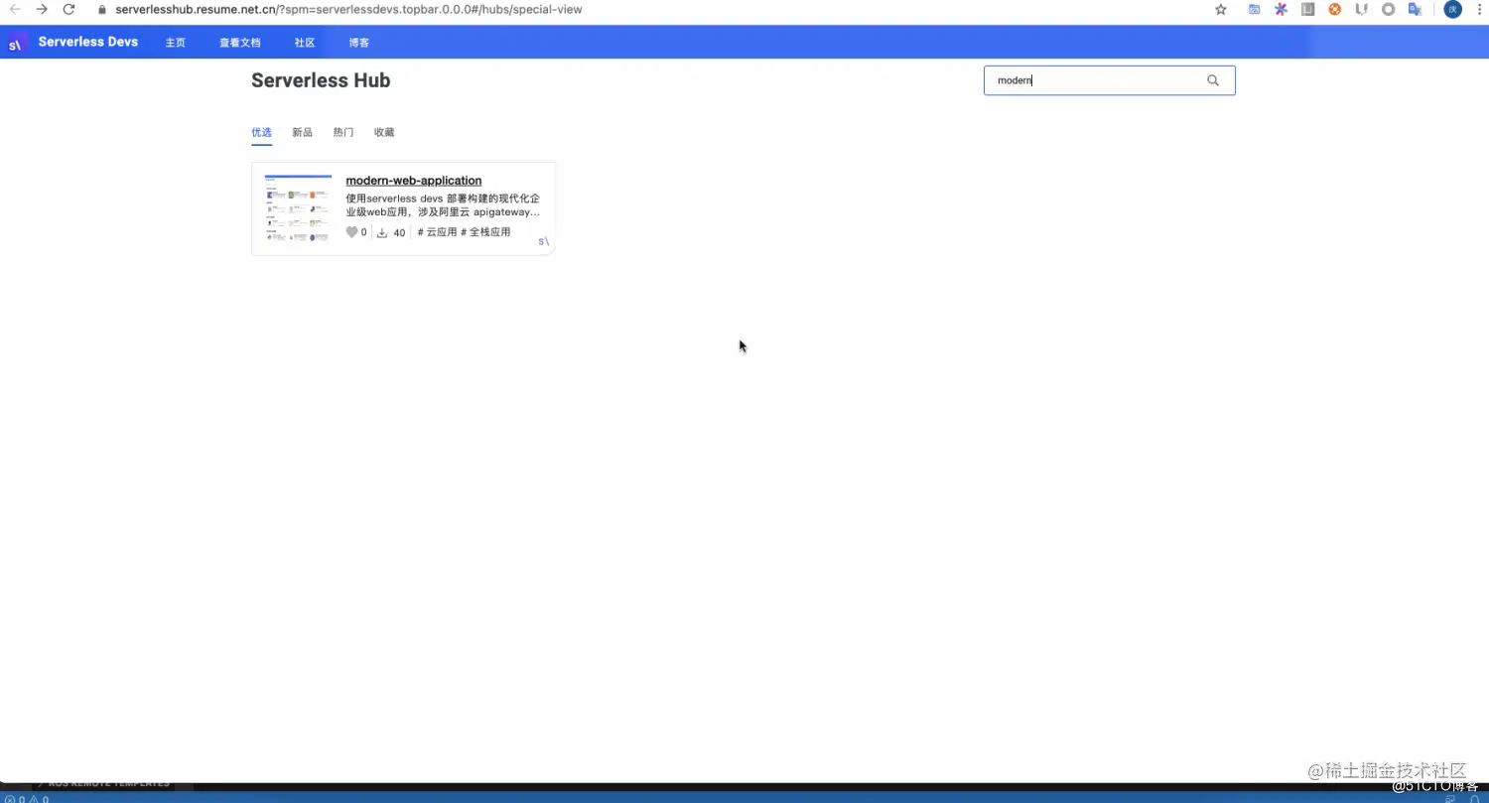The width and height of the screenshot is (1489, 803).
Task: Open the colorful asterisk extension icon
Action: pyautogui.click(x=1282, y=9)
